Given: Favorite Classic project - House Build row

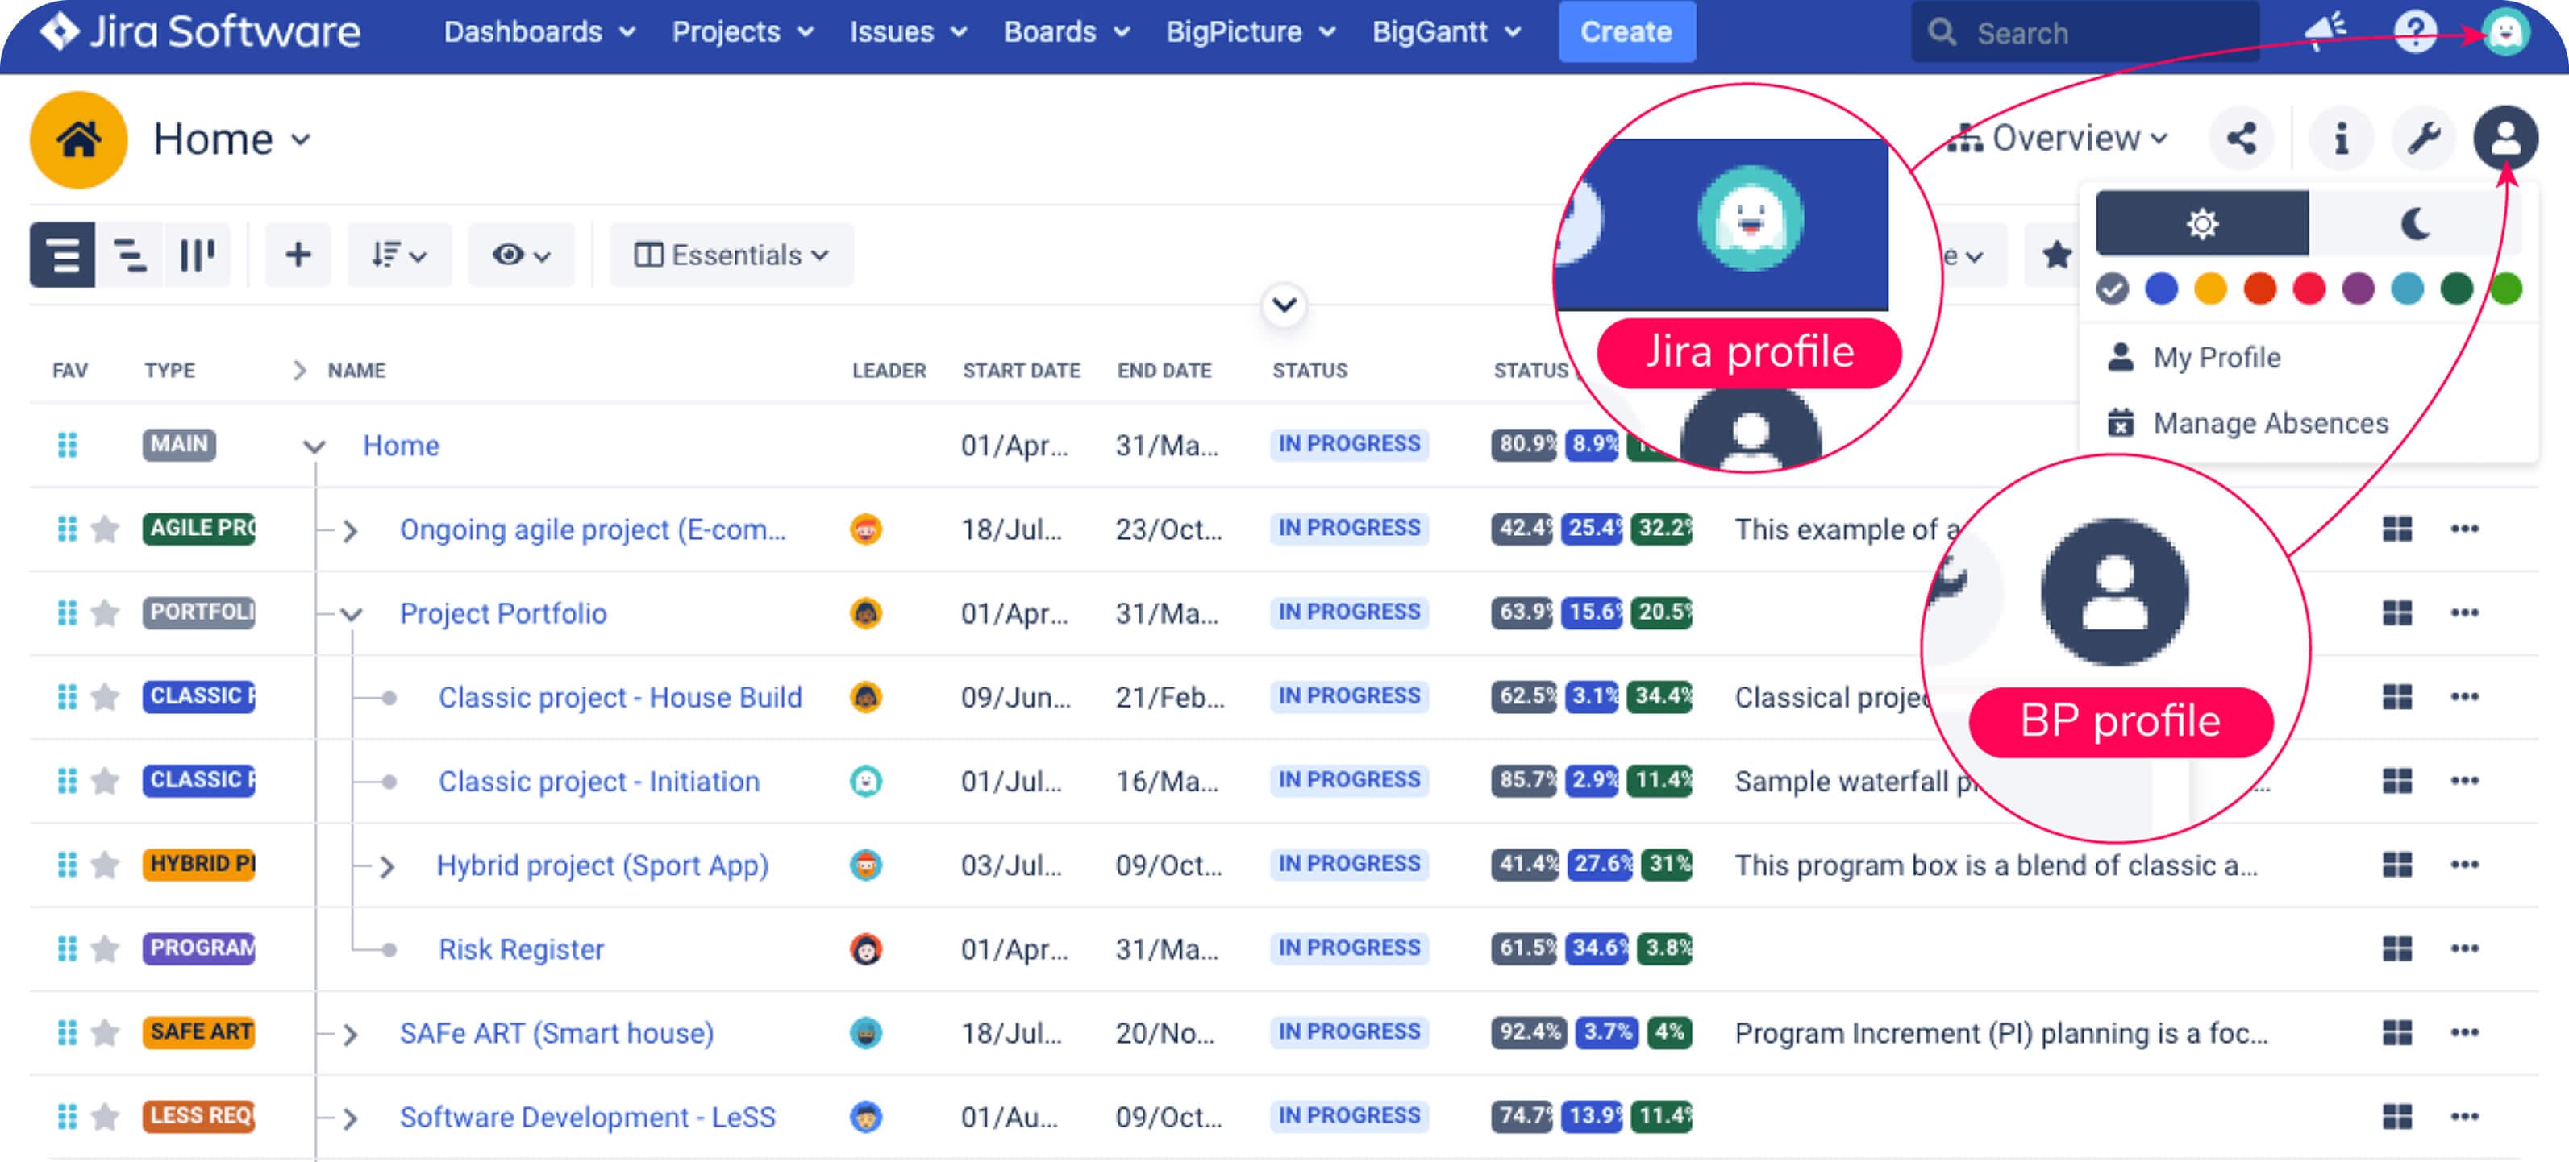Looking at the screenshot, I should coord(105,696).
